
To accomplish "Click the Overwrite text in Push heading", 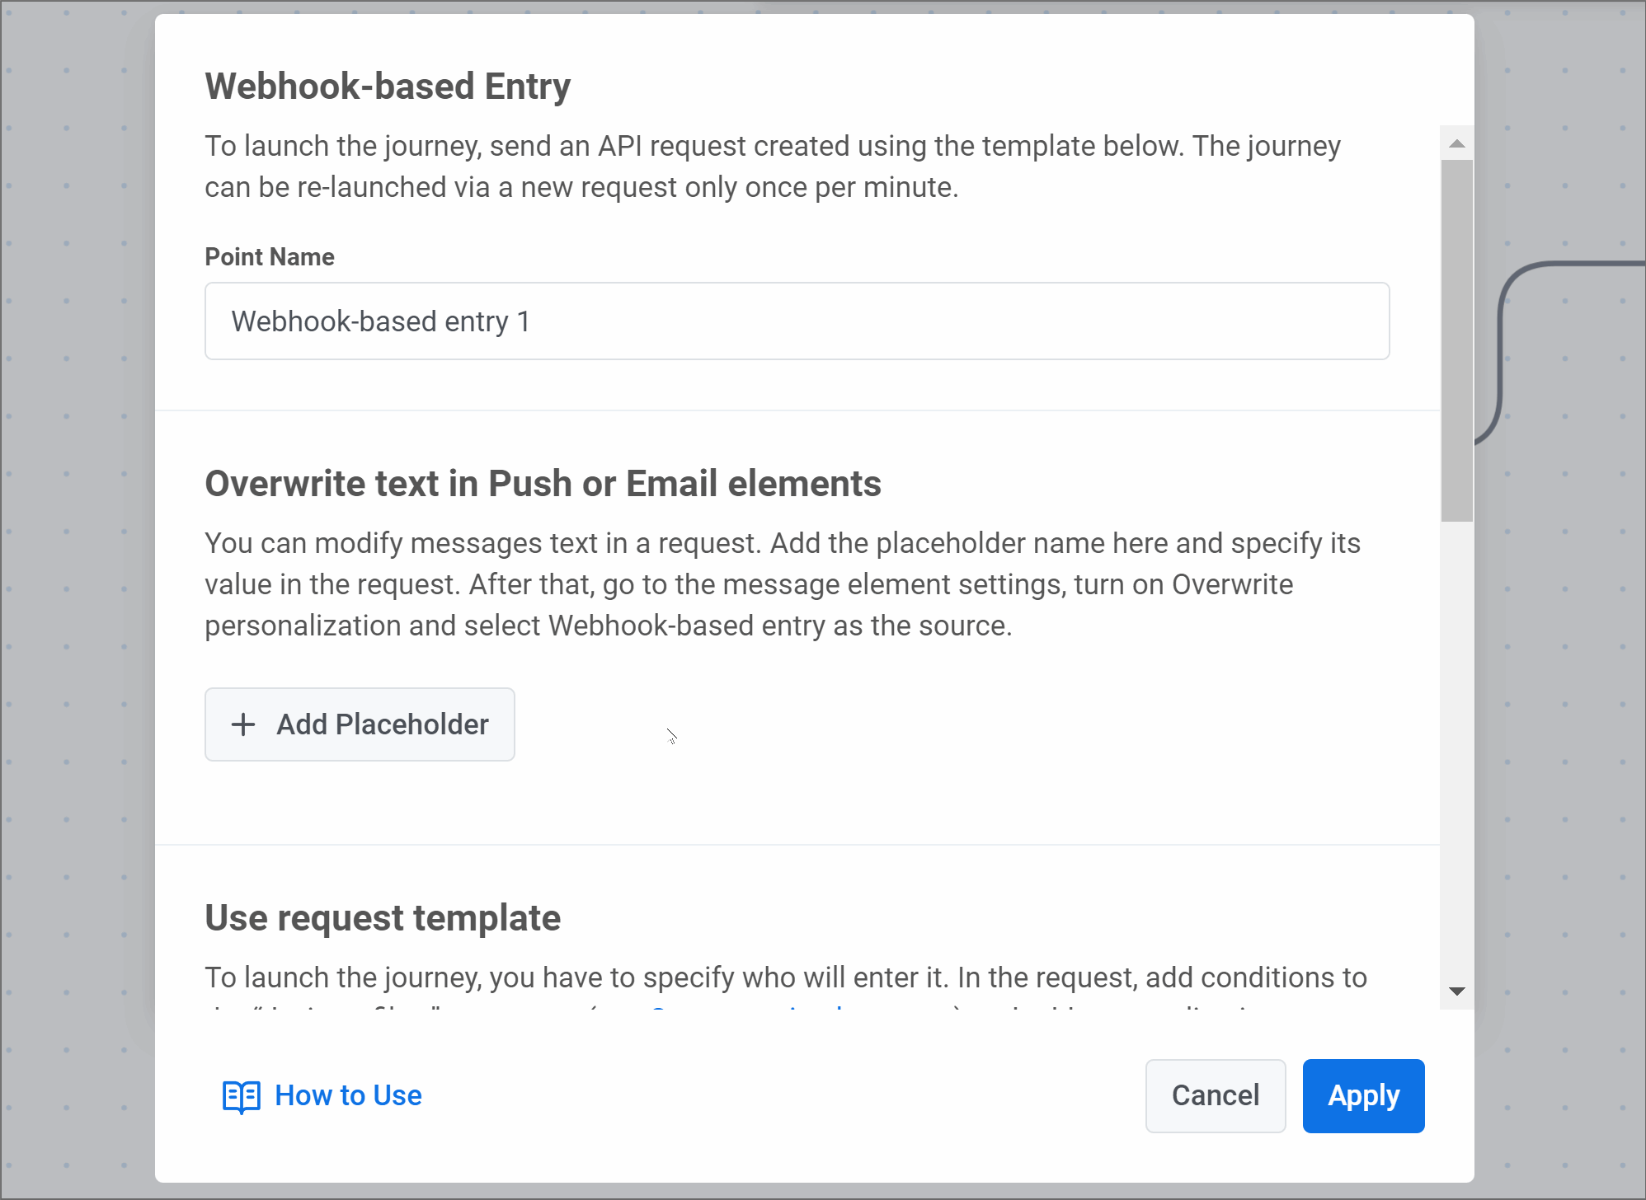I will click(543, 484).
